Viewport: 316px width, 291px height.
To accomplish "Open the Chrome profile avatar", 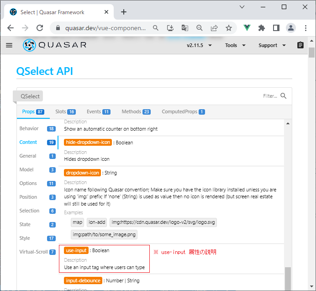I will (x=291, y=28).
